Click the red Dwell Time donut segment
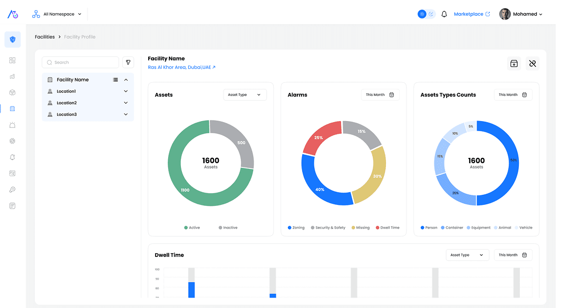561x308 pixels. tap(320, 138)
